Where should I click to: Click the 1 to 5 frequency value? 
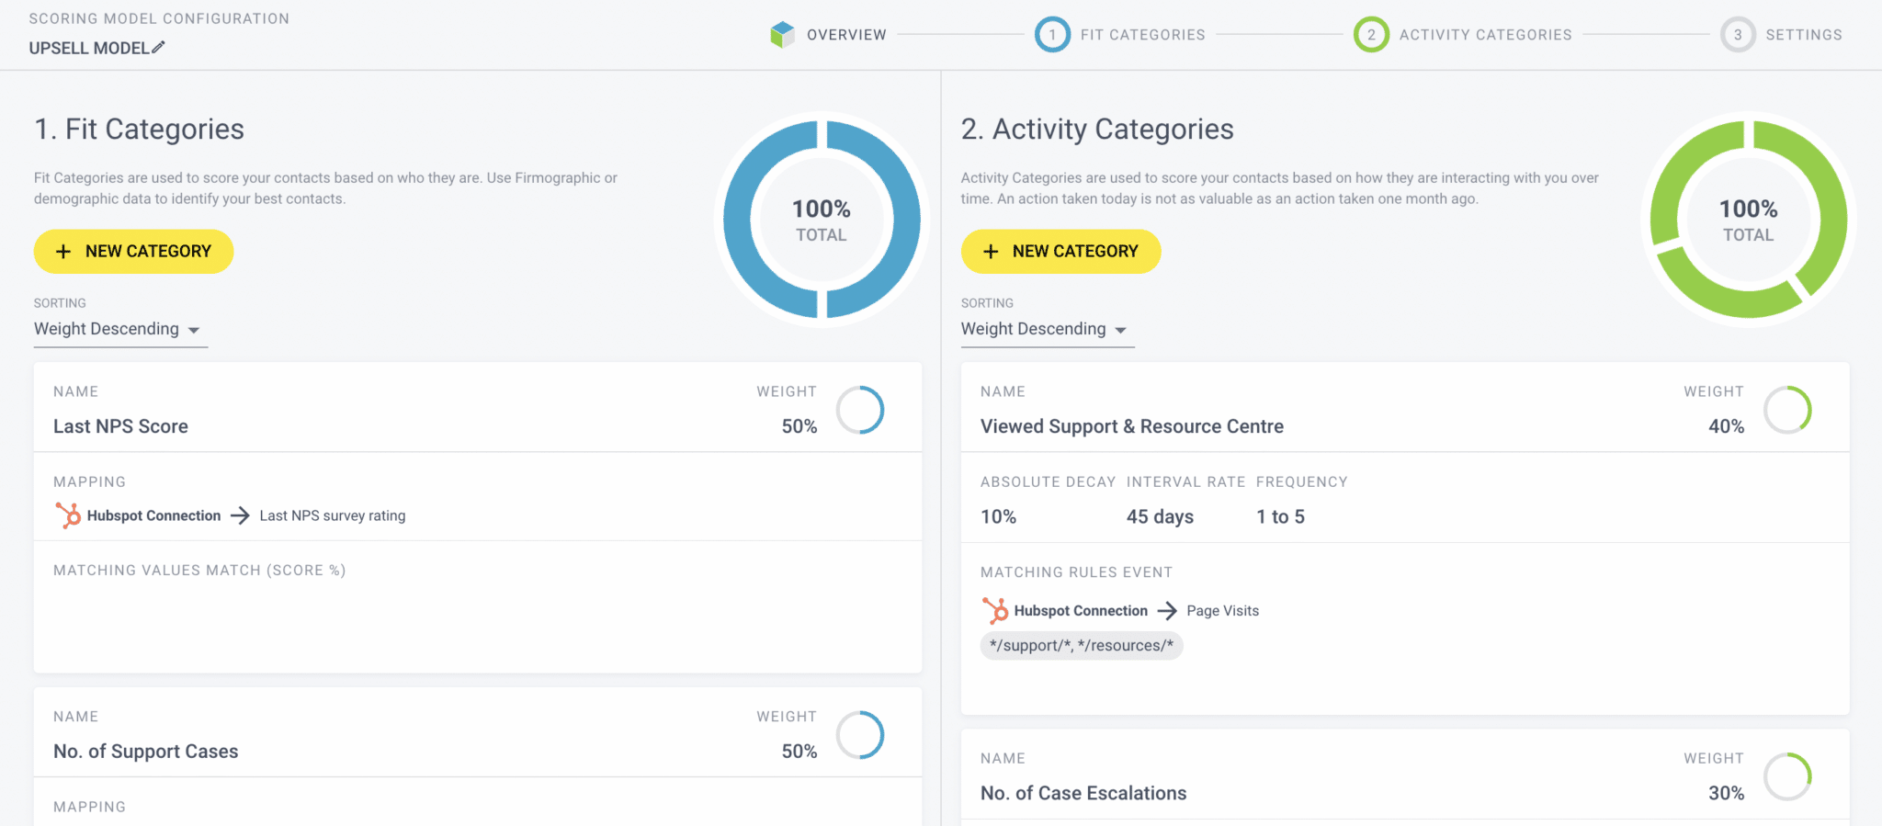1280,516
